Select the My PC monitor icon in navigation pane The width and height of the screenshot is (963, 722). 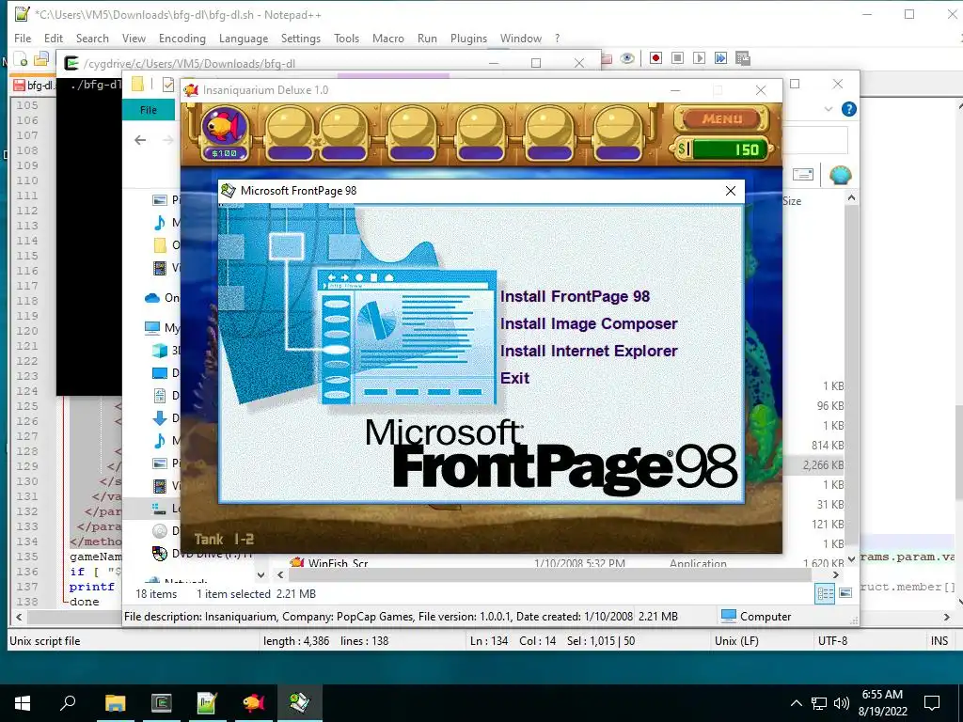pos(162,328)
